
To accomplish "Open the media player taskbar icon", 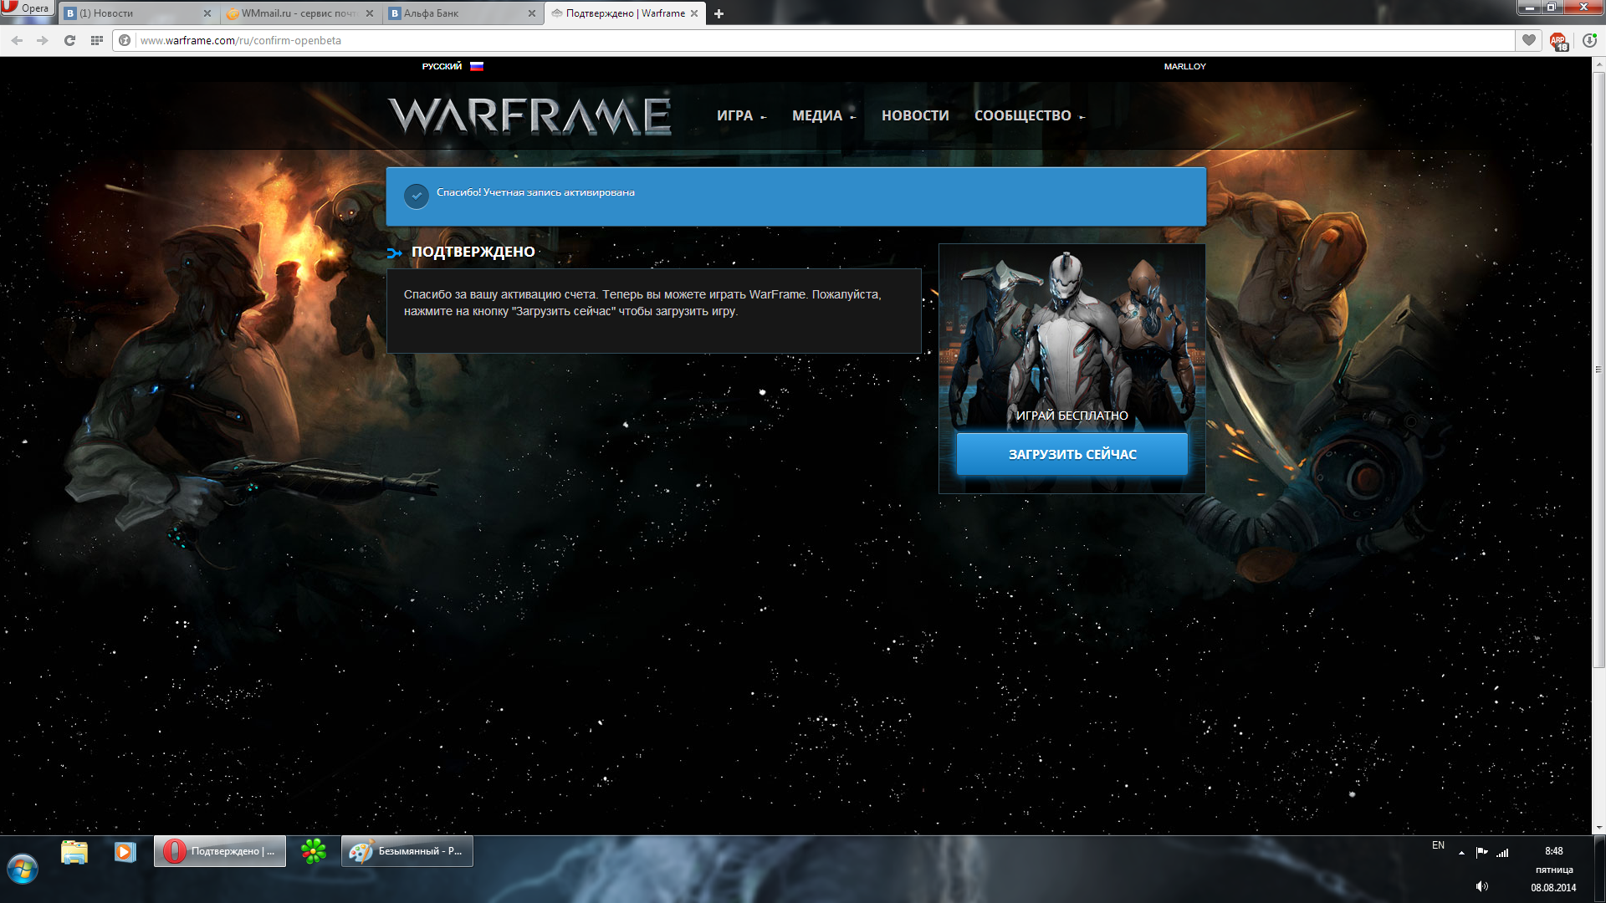I will (x=125, y=852).
